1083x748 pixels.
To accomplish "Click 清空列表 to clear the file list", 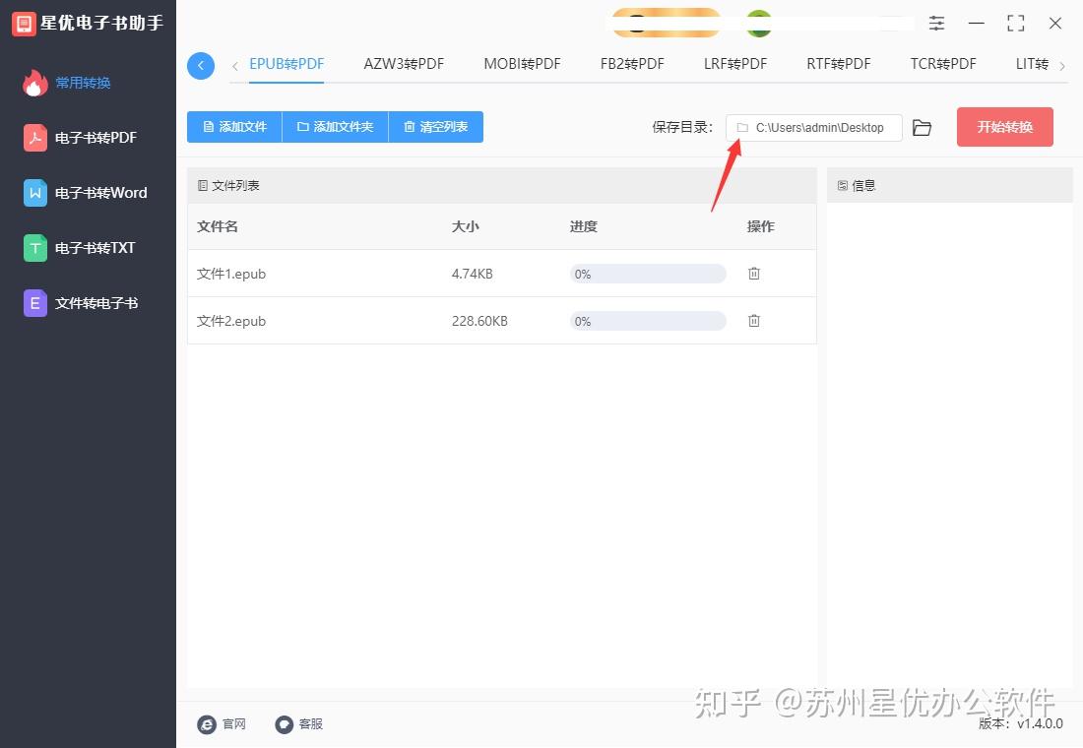I will pos(435,126).
